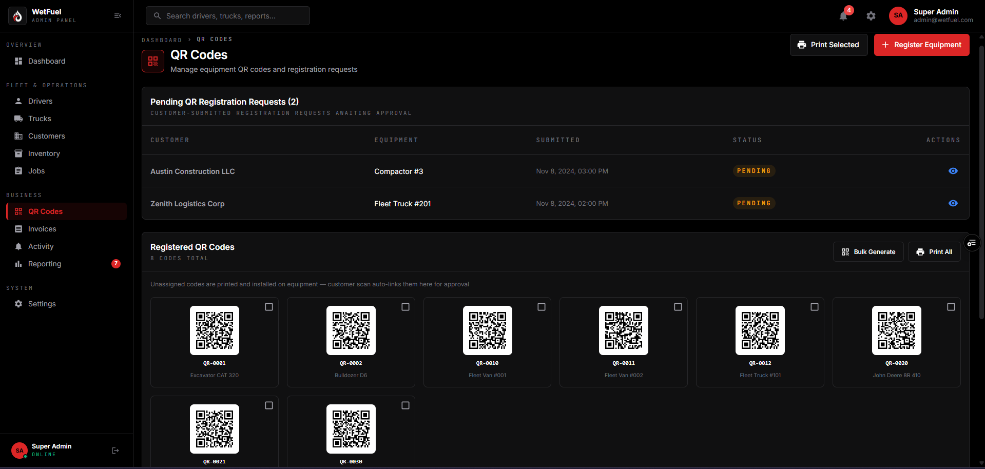Click the PENDING status for Fleet Truck #201
This screenshot has height=469, width=985.
(x=754, y=203)
